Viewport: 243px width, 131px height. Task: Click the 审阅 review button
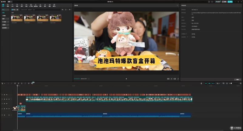224,2
